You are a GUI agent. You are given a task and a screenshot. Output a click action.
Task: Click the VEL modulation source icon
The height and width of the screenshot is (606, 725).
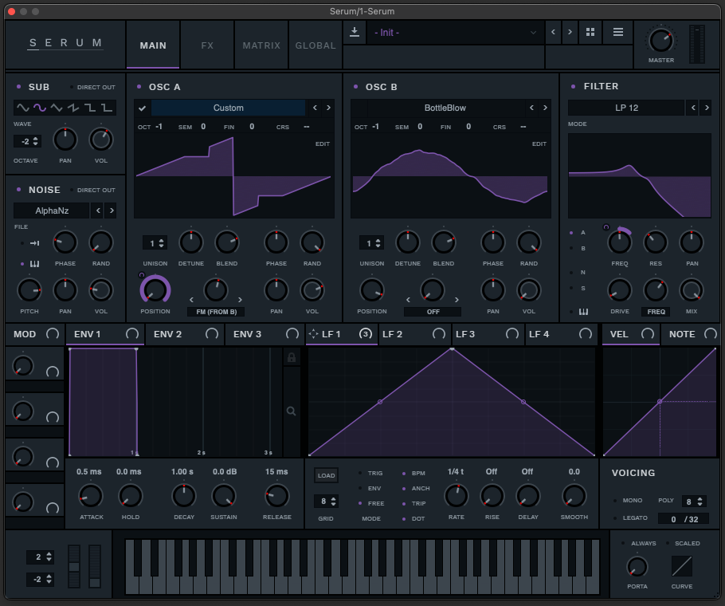pos(648,334)
